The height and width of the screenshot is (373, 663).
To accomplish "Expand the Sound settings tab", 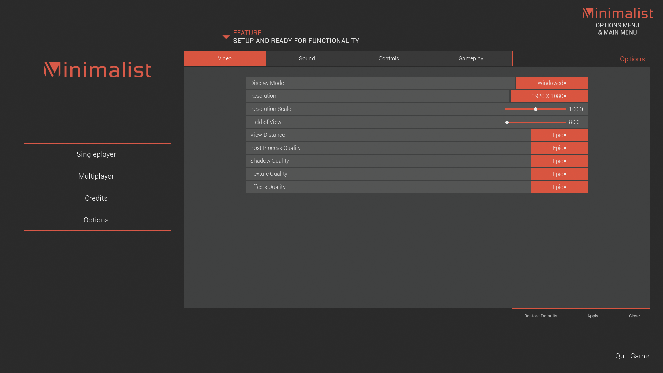I will (x=307, y=59).
